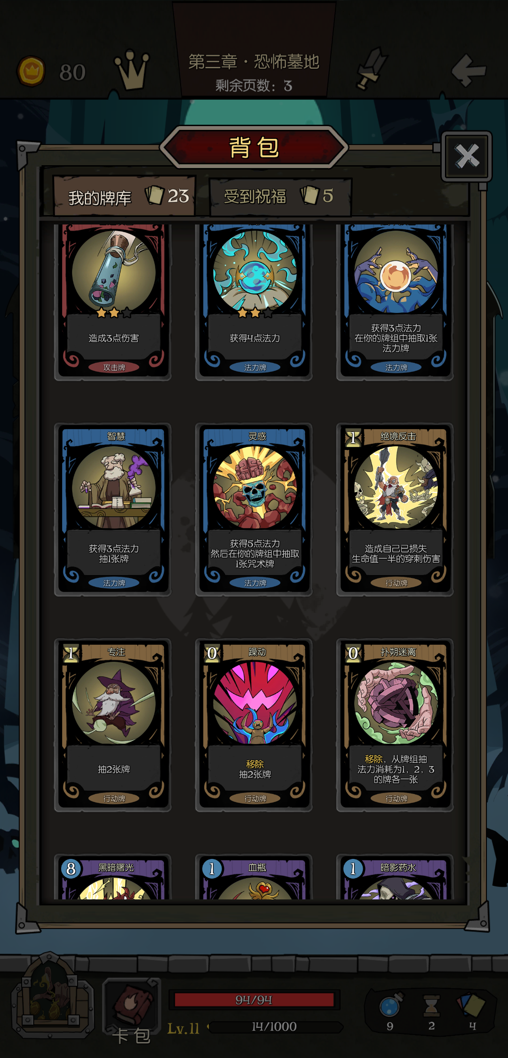Select the 专注 wizard card
Screen dimensions: 508x1058
(113, 725)
